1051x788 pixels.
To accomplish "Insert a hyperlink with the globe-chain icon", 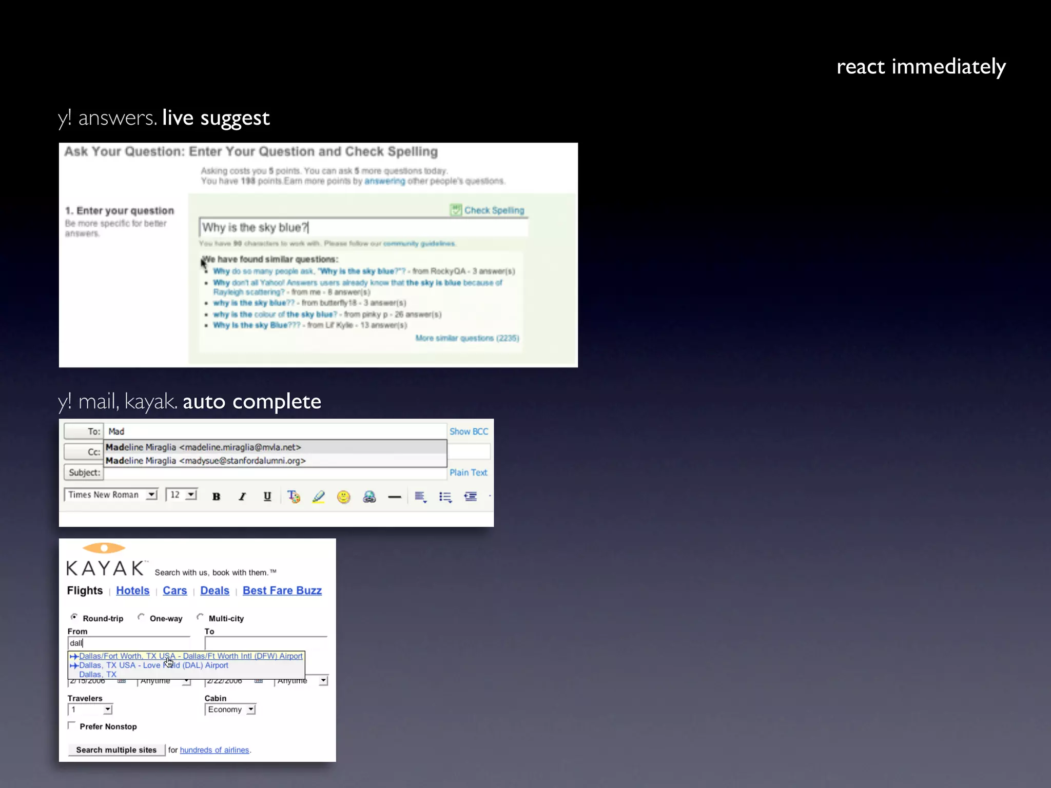I will pyautogui.click(x=369, y=497).
